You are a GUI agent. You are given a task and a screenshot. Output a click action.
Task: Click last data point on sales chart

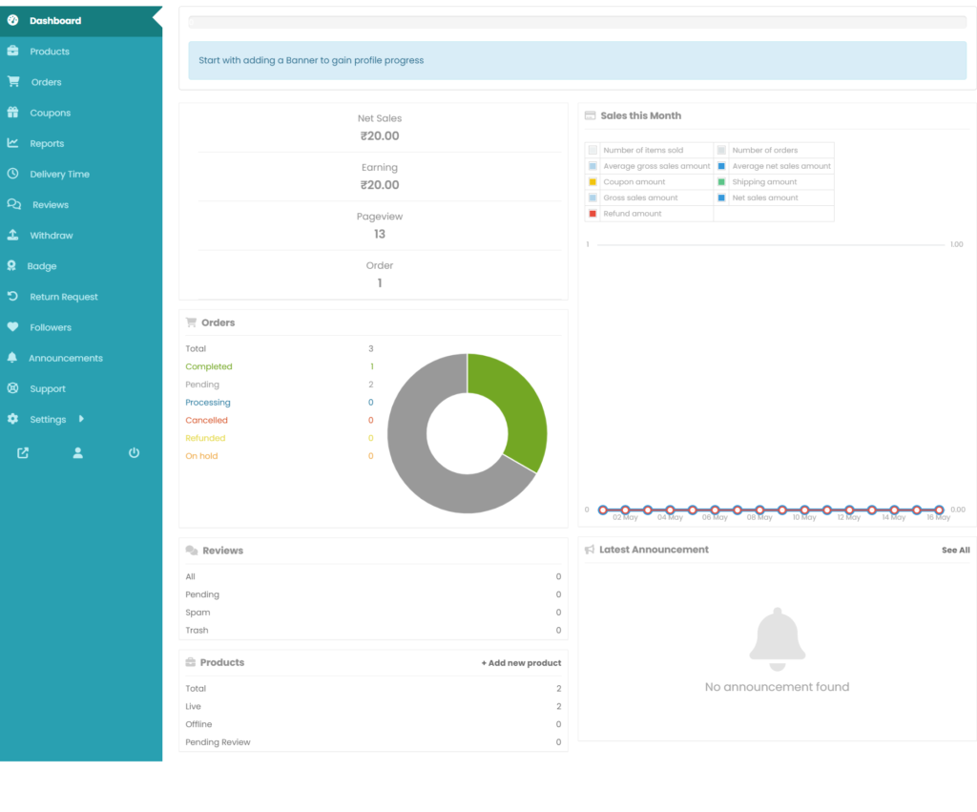click(x=939, y=510)
